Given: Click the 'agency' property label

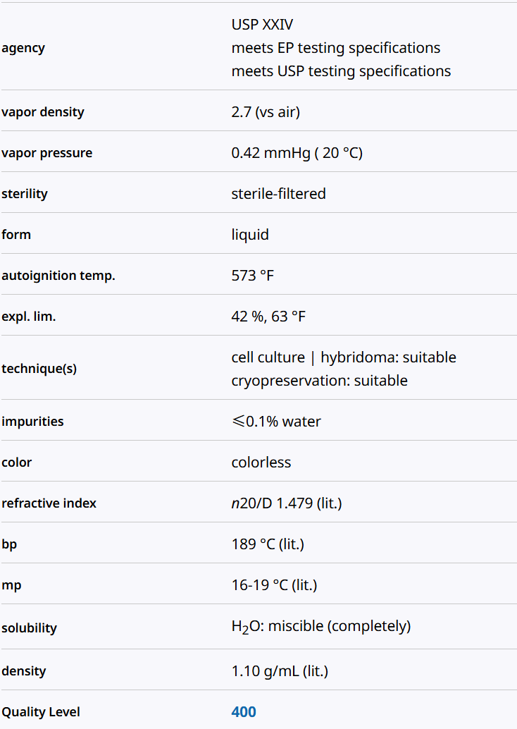Looking at the screenshot, I should pyautogui.click(x=23, y=48).
